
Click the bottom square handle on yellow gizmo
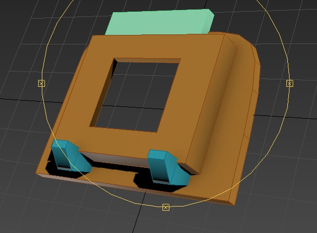click(x=166, y=207)
